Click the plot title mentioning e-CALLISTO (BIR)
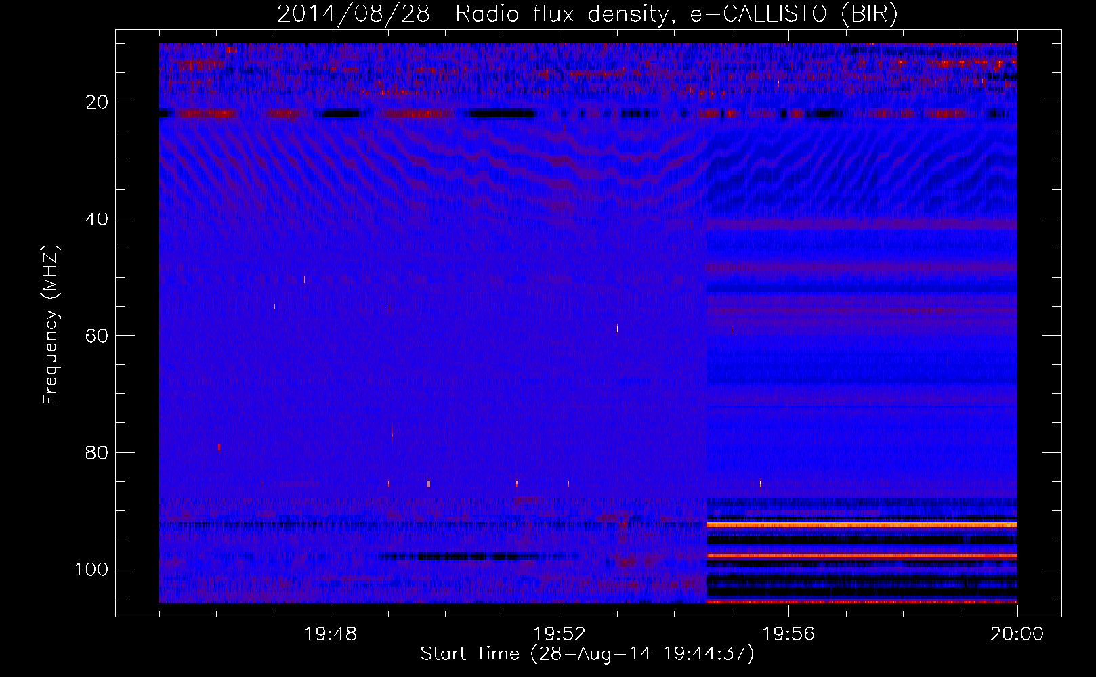 click(x=587, y=14)
